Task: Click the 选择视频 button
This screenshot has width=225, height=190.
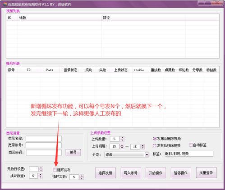Action: (x=106, y=173)
